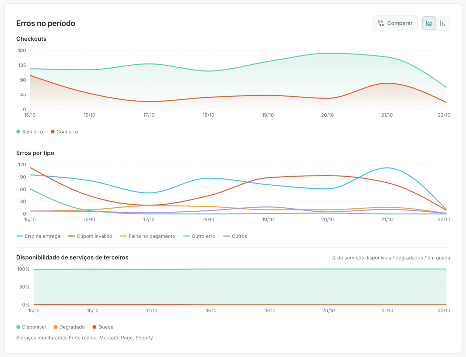Image resolution: width=466 pixels, height=357 pixels.
Task: Toggle the Outros legend item
Action: point(235,236)
